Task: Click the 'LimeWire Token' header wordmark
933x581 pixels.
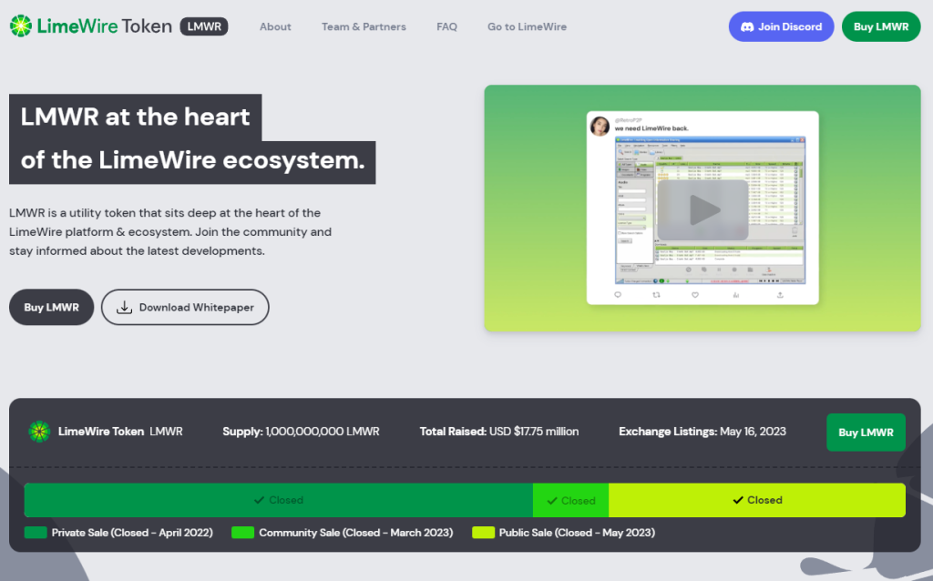Action: pos(104,26)
